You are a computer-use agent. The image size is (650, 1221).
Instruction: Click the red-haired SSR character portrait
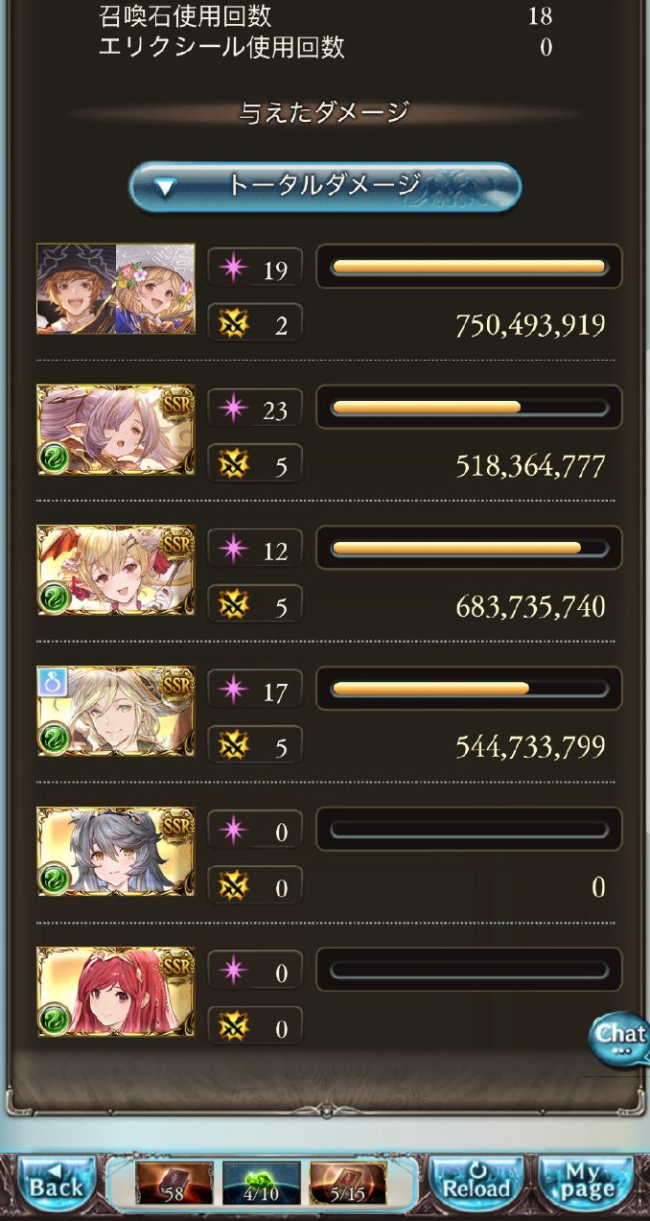point(116,993)
